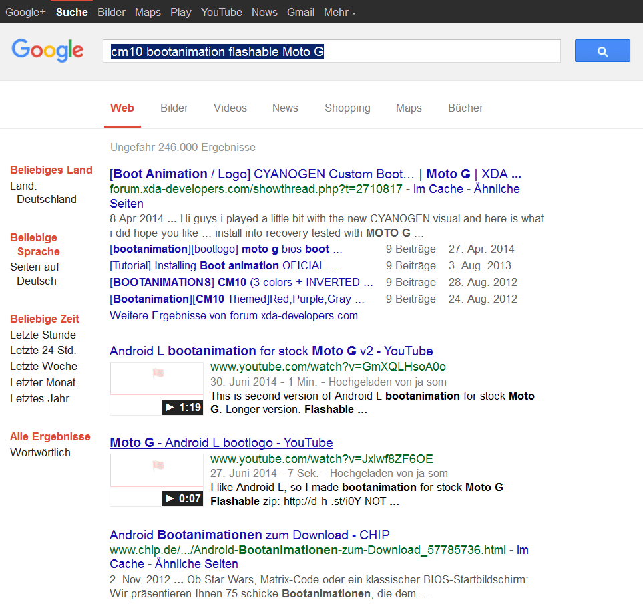Screen dimensions: 643x606
Task: Open the Im Cache link for XDA result
Action: point(438,189)
